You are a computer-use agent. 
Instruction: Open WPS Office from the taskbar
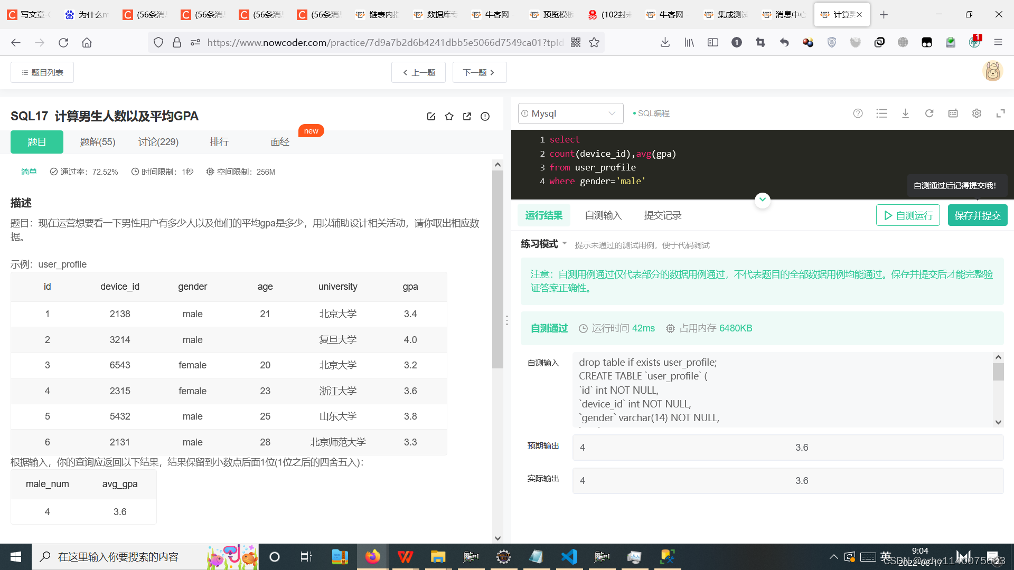pos(405,557)
